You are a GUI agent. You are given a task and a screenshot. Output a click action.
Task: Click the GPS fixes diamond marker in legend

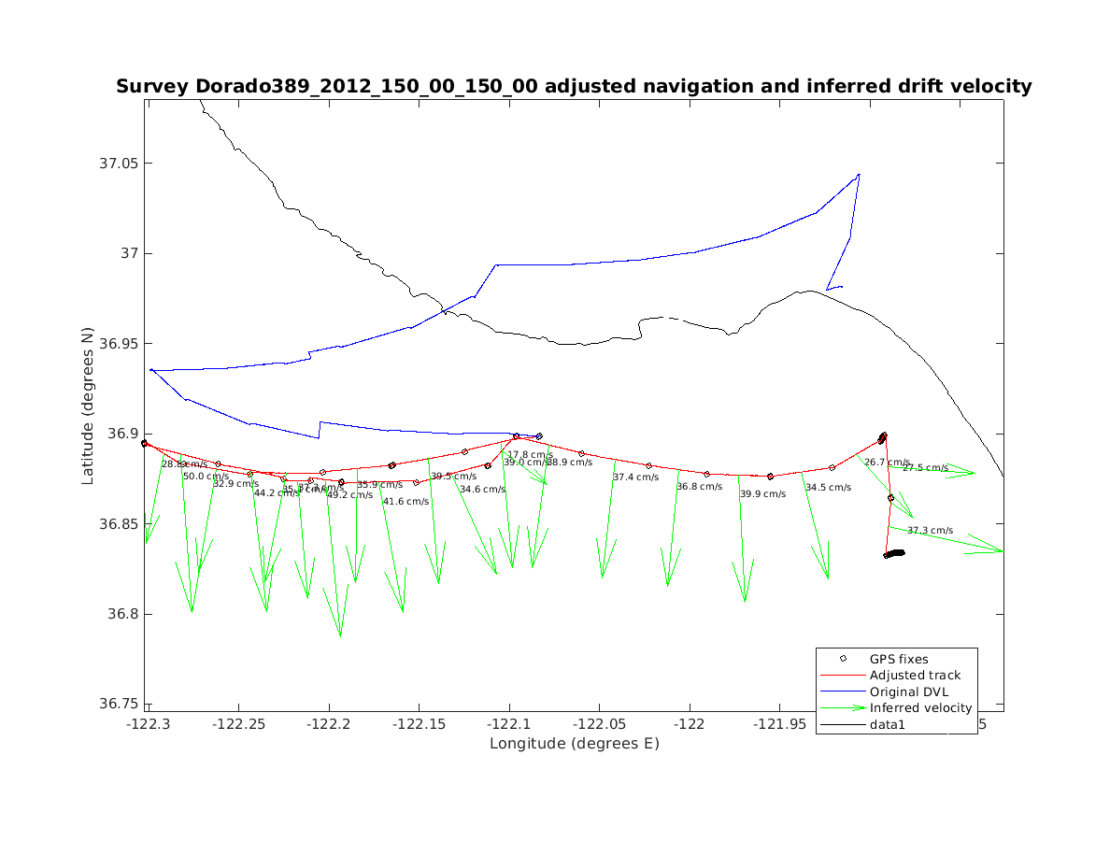(843, 659)
